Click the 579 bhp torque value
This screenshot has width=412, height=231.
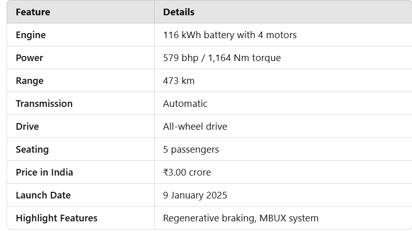(x=222, y=58)
